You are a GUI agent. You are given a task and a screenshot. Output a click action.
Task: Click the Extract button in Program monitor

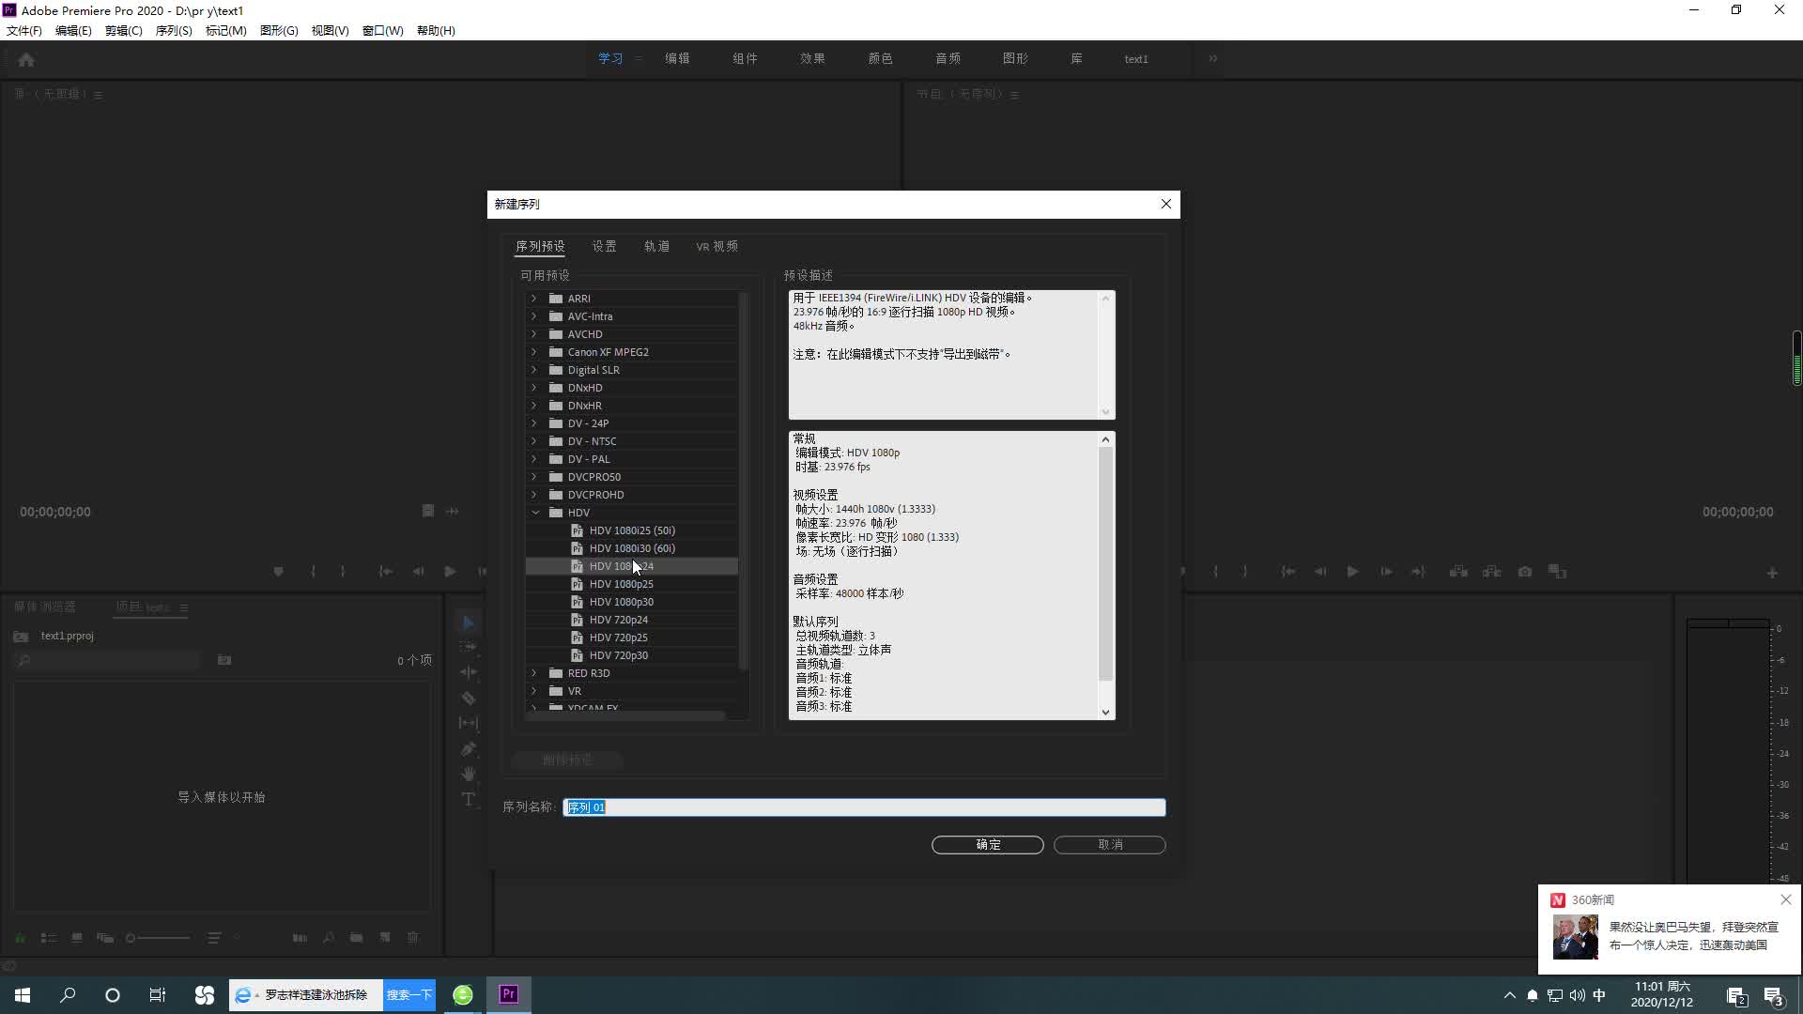pyautogui.click(x=1491, y=571)
